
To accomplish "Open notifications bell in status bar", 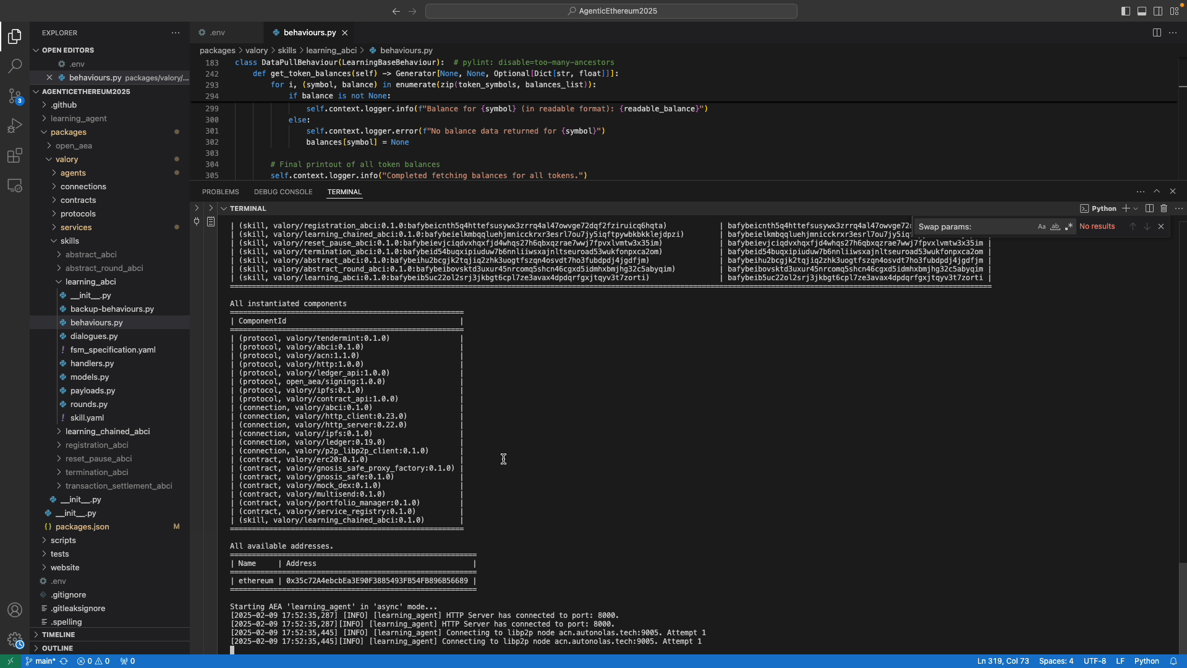I will (1173, 661).
